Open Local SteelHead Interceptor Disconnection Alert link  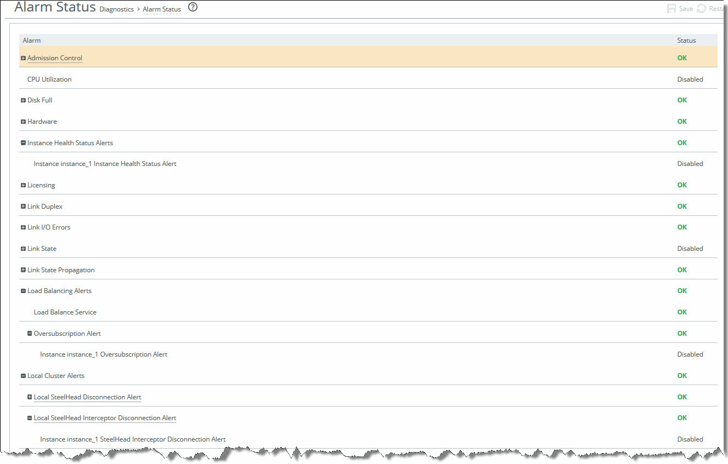point(105,418)
